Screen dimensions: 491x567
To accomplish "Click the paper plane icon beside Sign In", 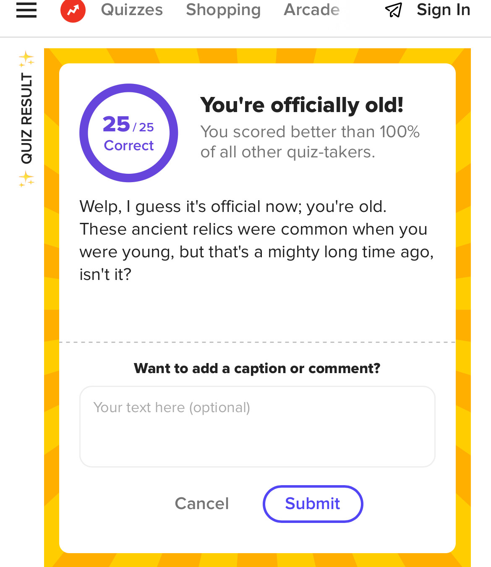I will 393,10.
